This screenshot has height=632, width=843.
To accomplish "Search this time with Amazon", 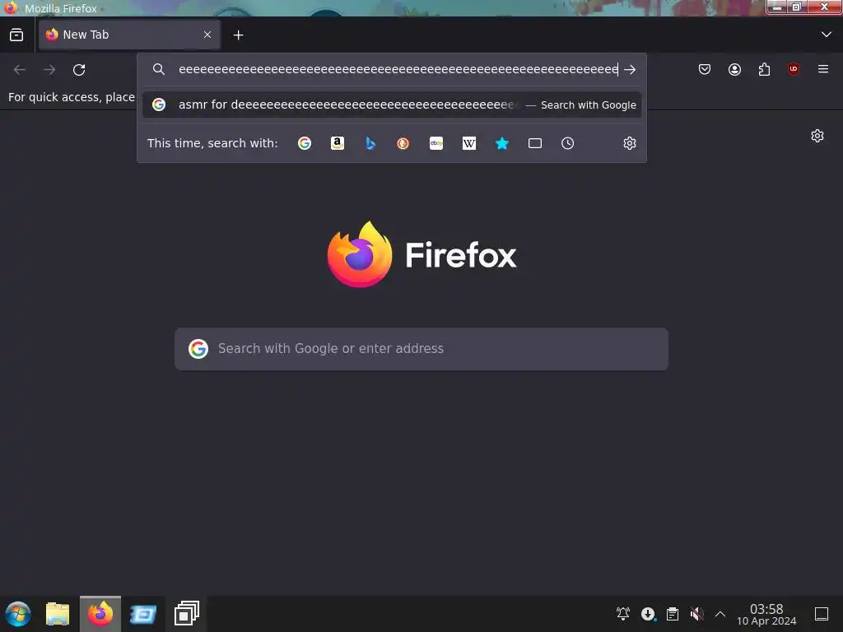I will tap(338, 143).
